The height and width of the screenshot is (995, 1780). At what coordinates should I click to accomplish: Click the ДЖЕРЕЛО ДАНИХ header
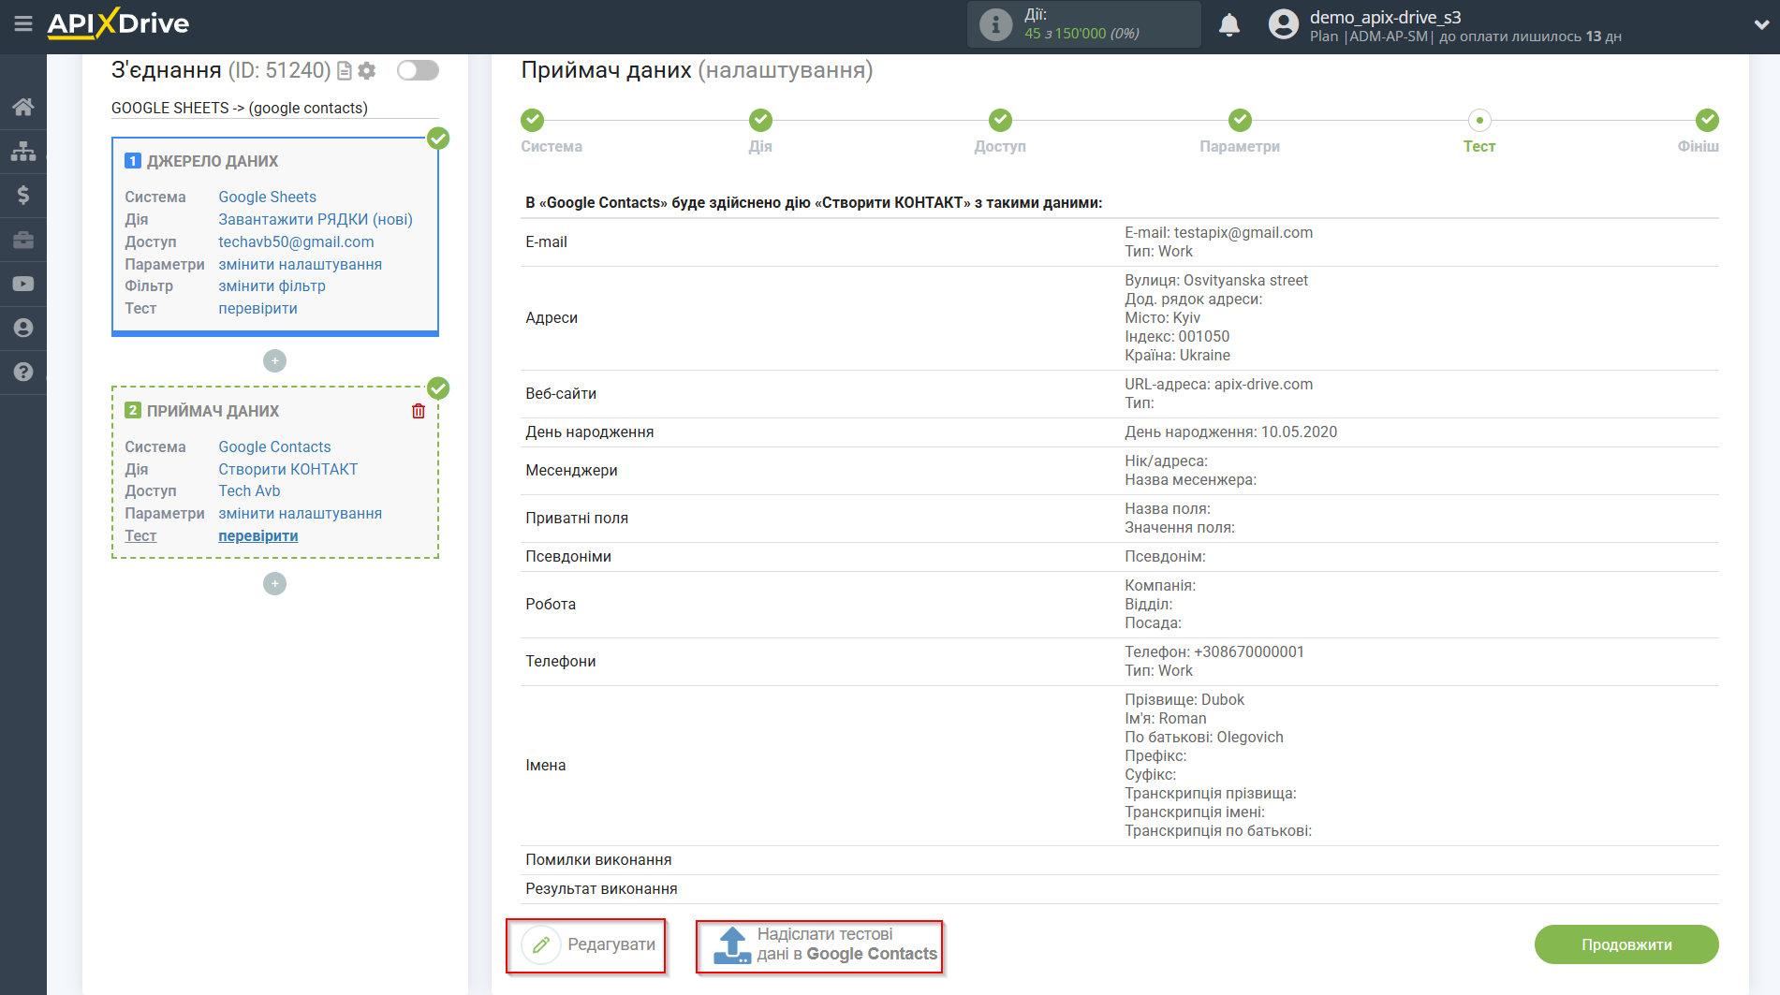tap(213, 161)
